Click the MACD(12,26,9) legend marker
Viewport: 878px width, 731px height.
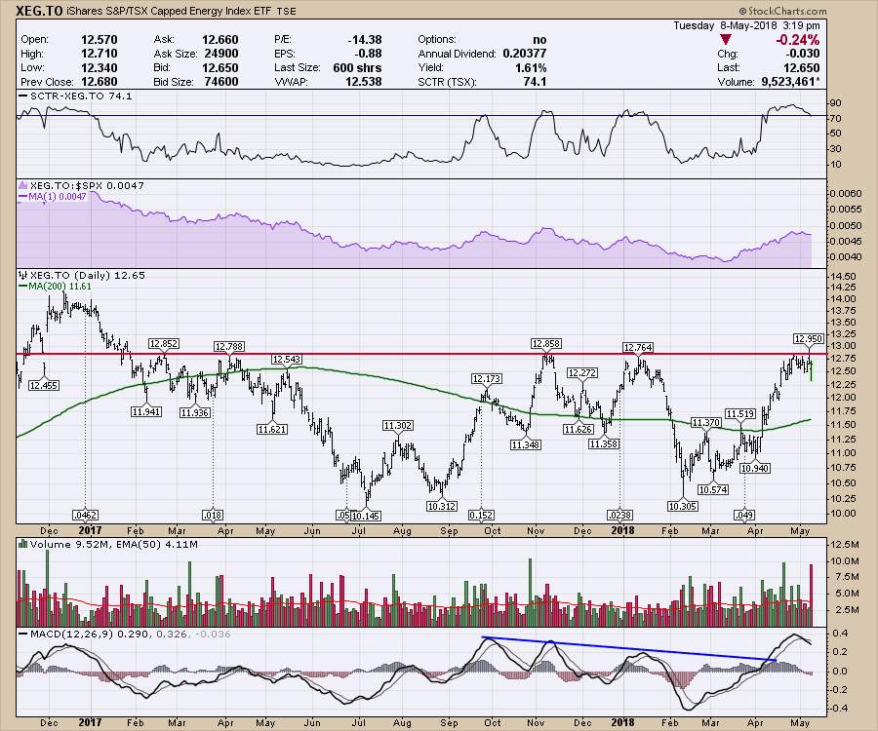22,635
